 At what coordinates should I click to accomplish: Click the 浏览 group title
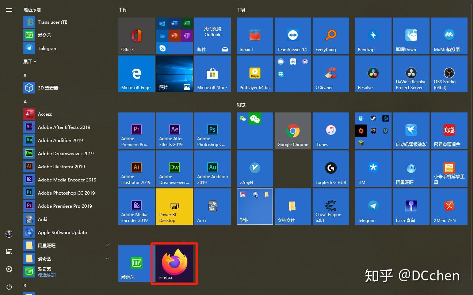241,105
